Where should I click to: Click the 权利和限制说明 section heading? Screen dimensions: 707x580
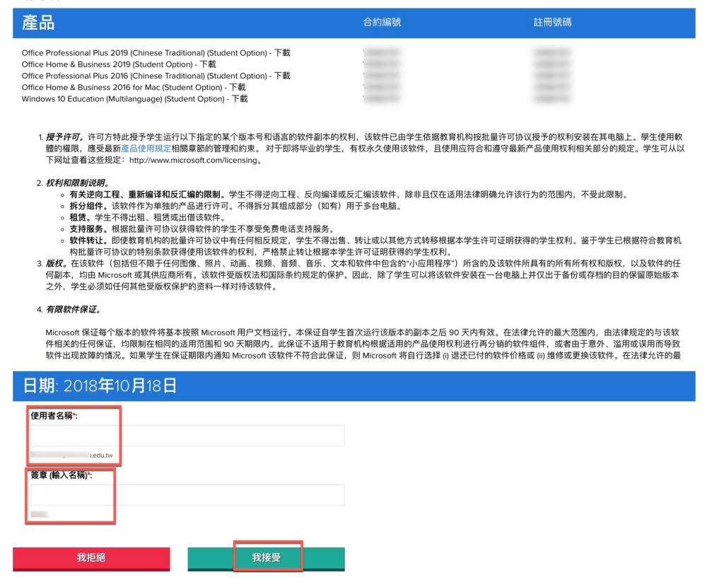(77, 183)
